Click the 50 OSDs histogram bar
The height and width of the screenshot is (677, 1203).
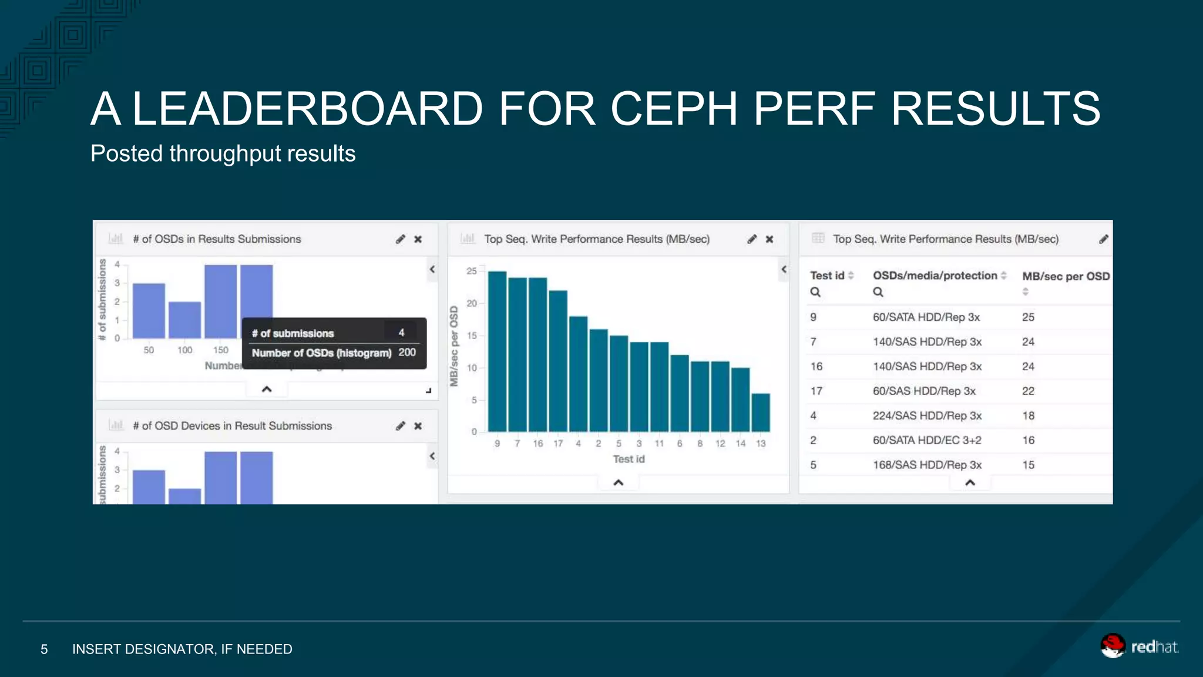pos(149,311)
